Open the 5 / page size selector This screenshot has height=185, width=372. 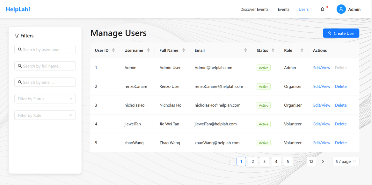346,162
